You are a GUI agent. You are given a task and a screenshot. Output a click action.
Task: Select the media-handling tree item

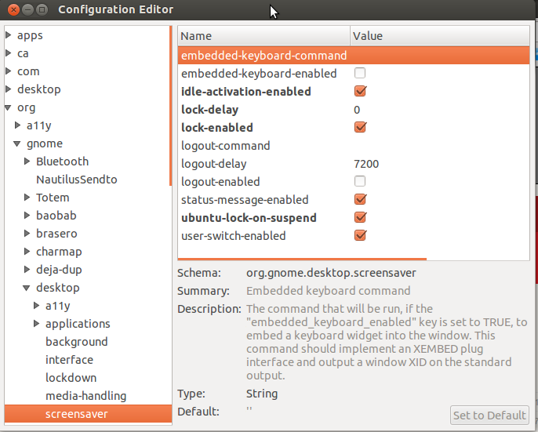tap(85, 396)
